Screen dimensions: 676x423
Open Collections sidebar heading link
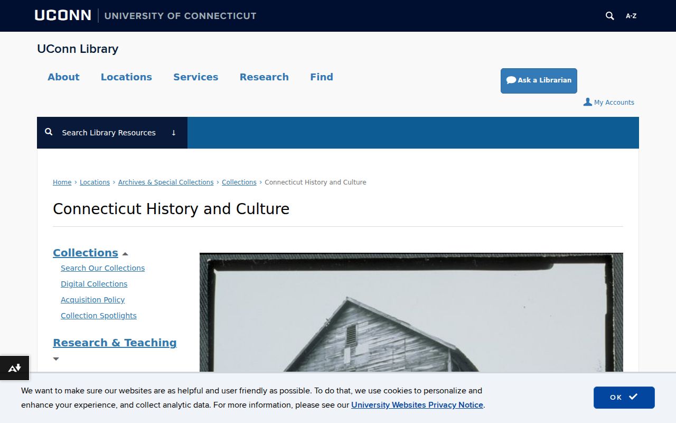[x=86, y=253]
